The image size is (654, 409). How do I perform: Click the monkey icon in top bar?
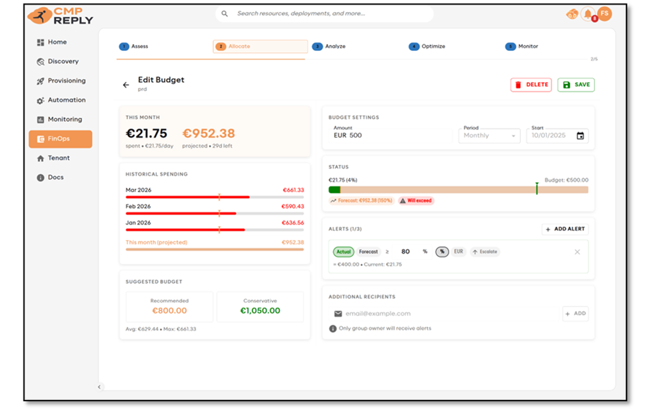[x=572, y=14]
